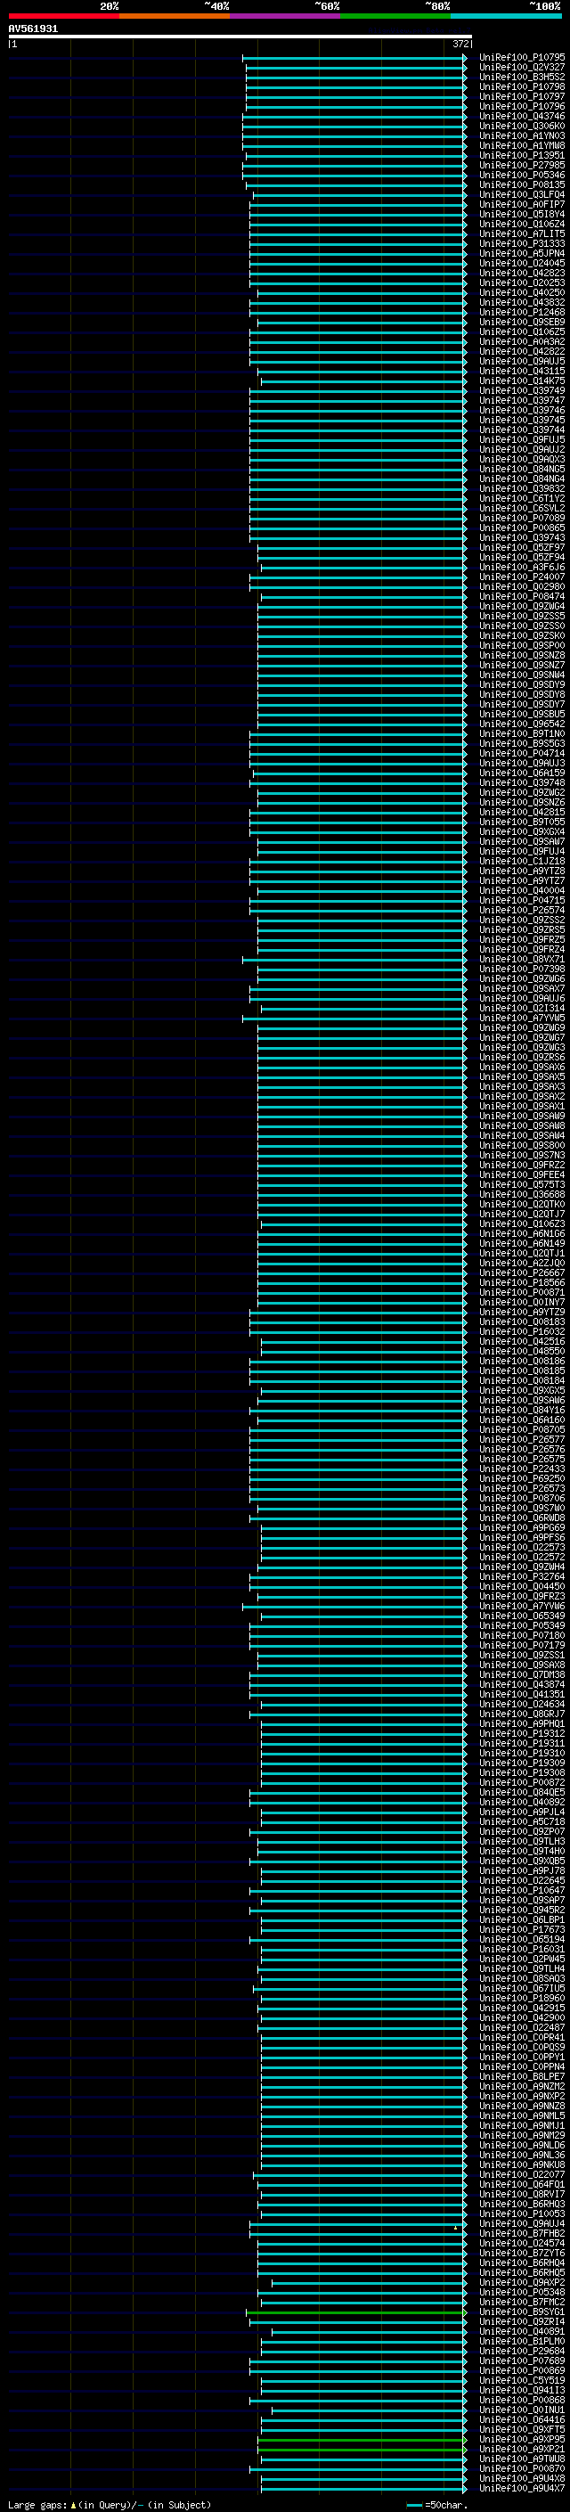The image size is (570, 2512).
Task: Click the label UniRef100_Q84Y16
Action: coord(521,1410)
